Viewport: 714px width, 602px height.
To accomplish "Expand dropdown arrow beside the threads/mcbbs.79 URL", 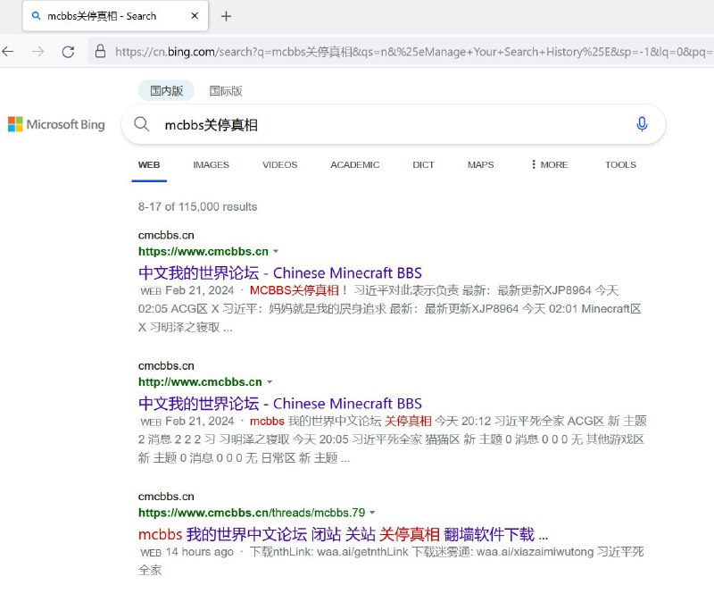I will (x=374, y=513).
